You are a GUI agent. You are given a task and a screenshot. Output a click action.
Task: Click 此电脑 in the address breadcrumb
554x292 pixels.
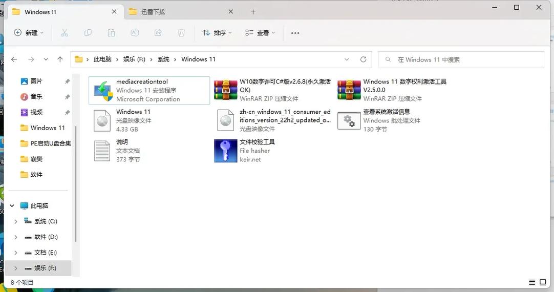click(102, 59)
